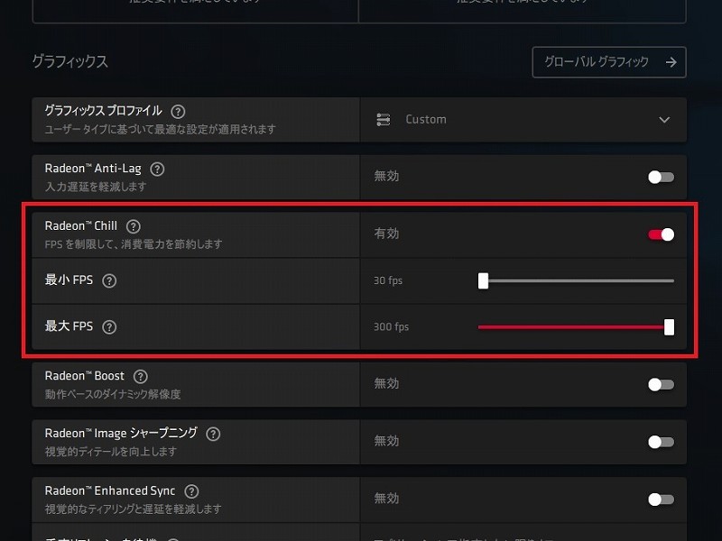
Task: Click the Radeon Anti-Lag label
Action: 93,169
